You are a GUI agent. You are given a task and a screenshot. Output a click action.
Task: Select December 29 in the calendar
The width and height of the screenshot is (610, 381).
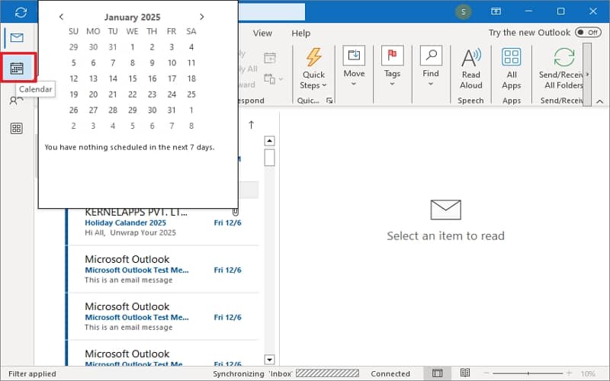click(x=73, y=47)
